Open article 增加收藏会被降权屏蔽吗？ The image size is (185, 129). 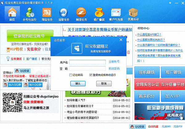click(x=83, y=118)
